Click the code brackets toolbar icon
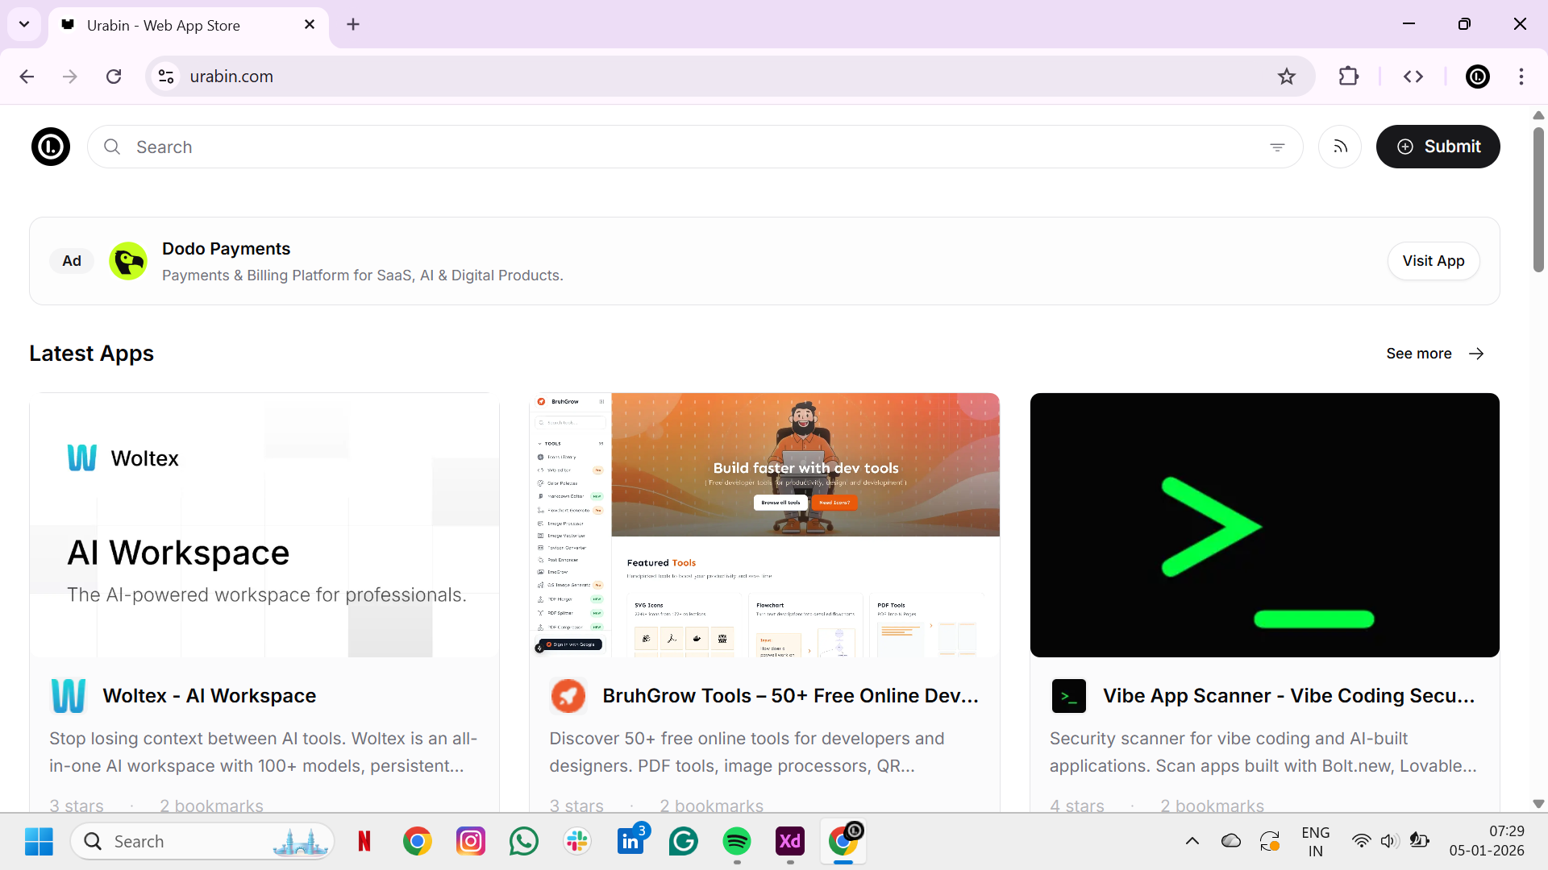Image resolution: width=1548 pixels, height=870 pixels. tap(1413, 77)
